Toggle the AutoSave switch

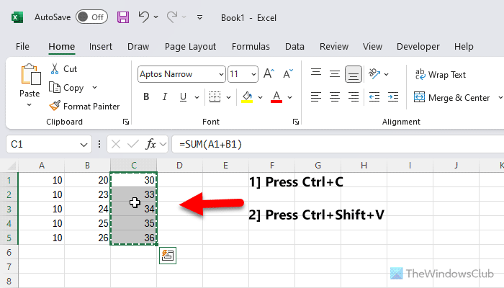(91, 16)
